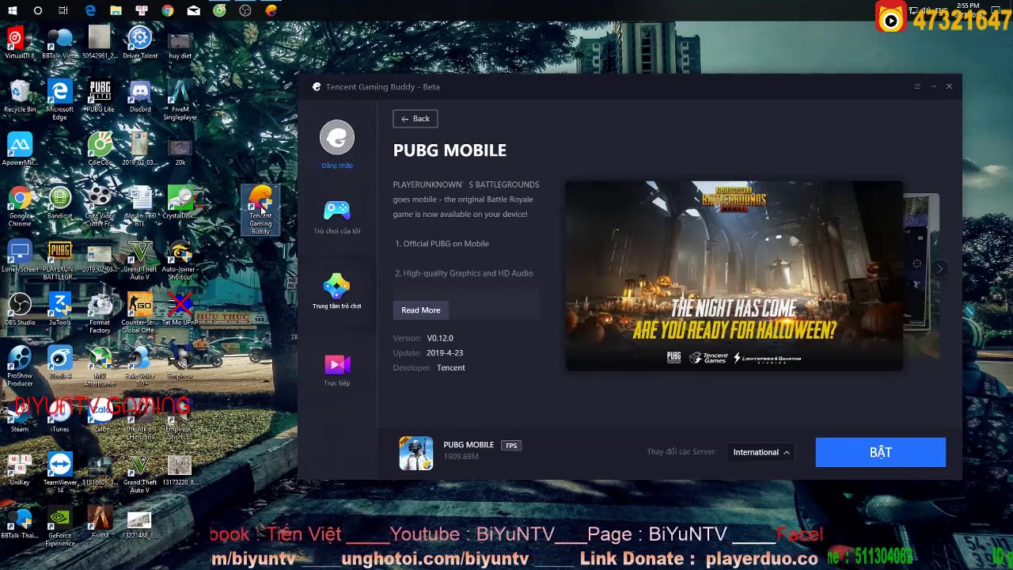Viewport: 1013px width, 570px height.
Task: Select the 3uTools desktop icon
Action: (59, 310)
